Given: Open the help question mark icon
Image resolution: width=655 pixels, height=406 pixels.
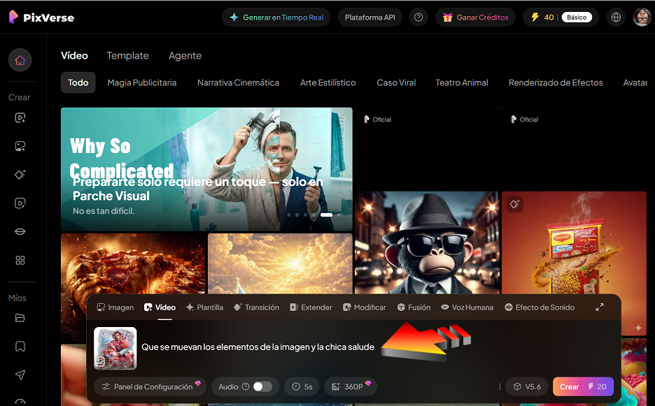Looking at the screenshot, I should click(x=418, y=17).
